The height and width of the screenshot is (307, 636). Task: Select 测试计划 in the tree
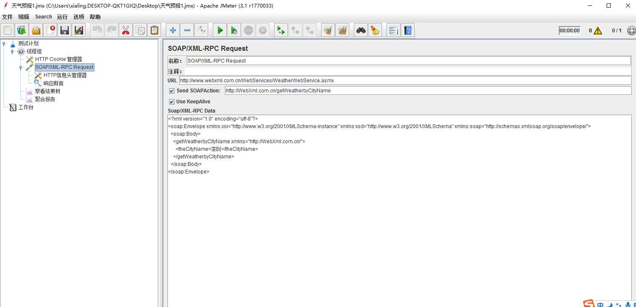[x=29, y=43]
